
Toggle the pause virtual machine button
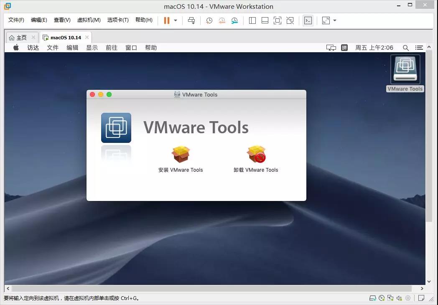(167, 20)
